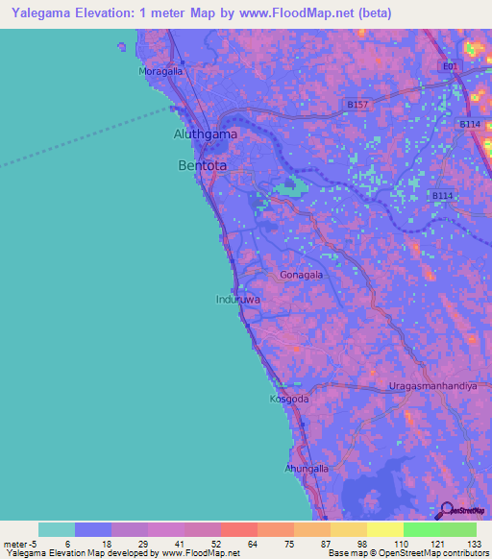
Task: Click the teal -5 meter legend swatch
Action: [57, 530]
